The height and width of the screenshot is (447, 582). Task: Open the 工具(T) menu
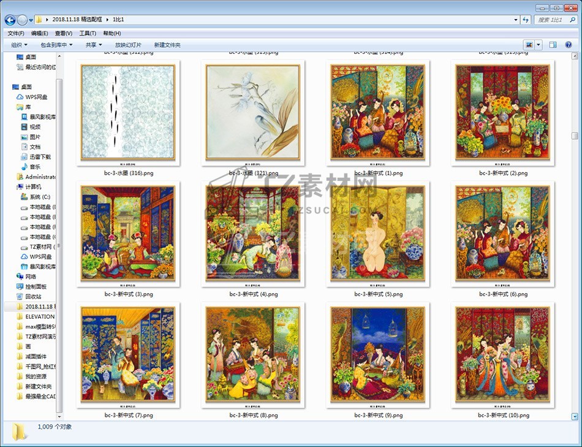click(x=88, y=33)
